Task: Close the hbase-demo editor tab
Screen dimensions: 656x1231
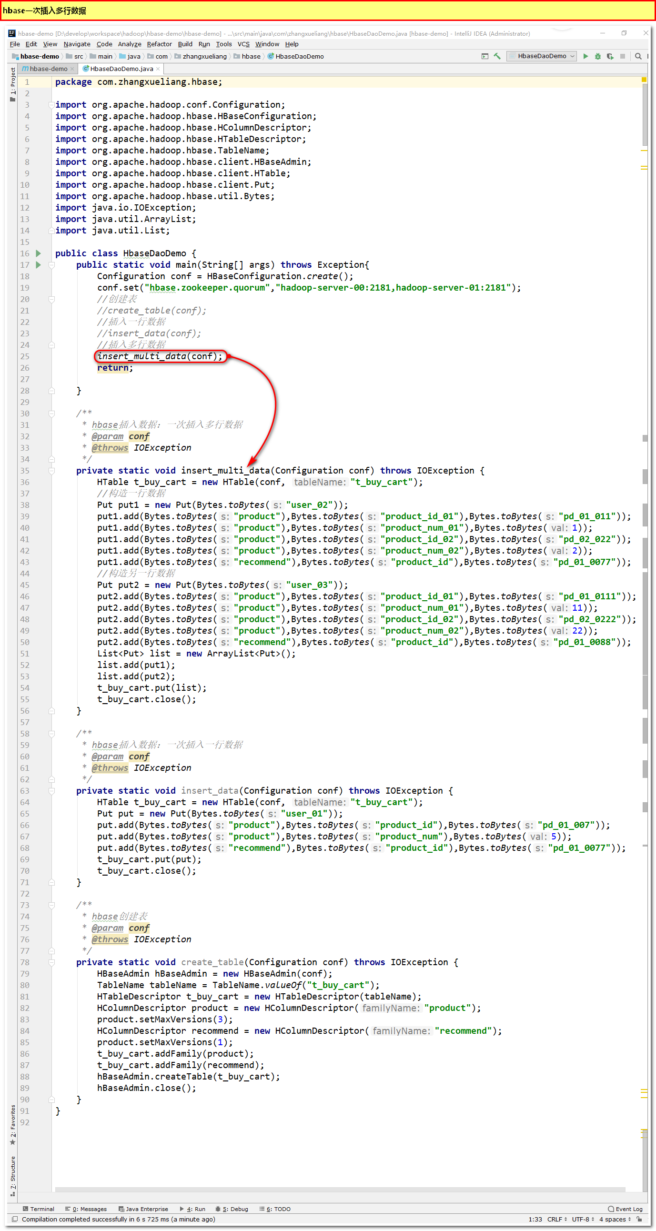Action: tap(72, 69)
